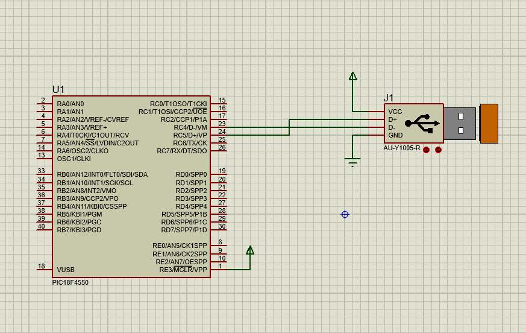Select the AU-Y1005-R part label
The height and width of the screenshot is (333, 526).
coord(402,148)
